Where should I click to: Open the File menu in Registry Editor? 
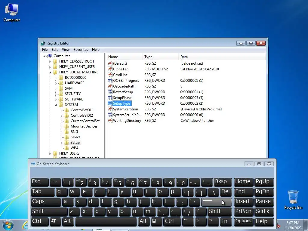coord(45,50)
